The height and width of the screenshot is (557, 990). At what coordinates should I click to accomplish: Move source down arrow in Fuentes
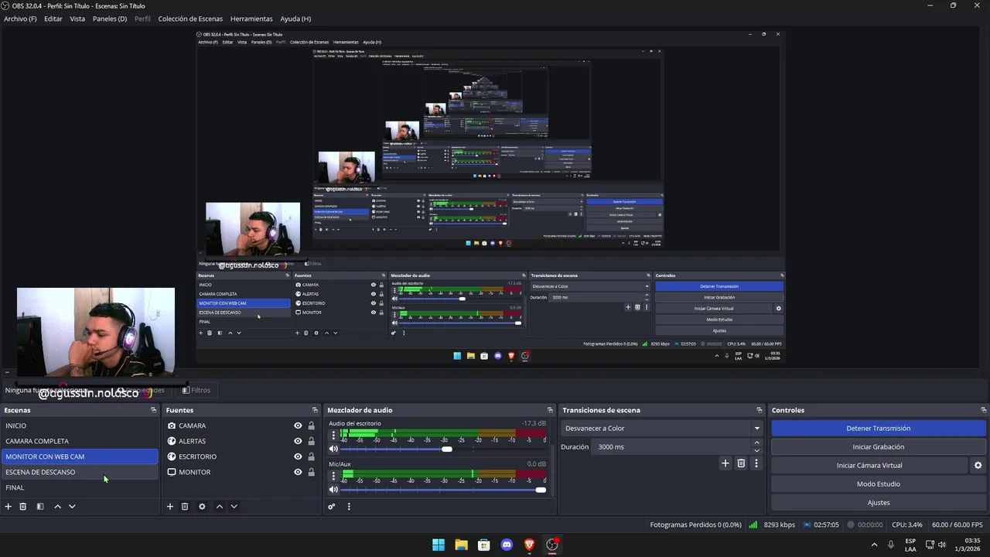pyautogui.click(x=234, y=507)
